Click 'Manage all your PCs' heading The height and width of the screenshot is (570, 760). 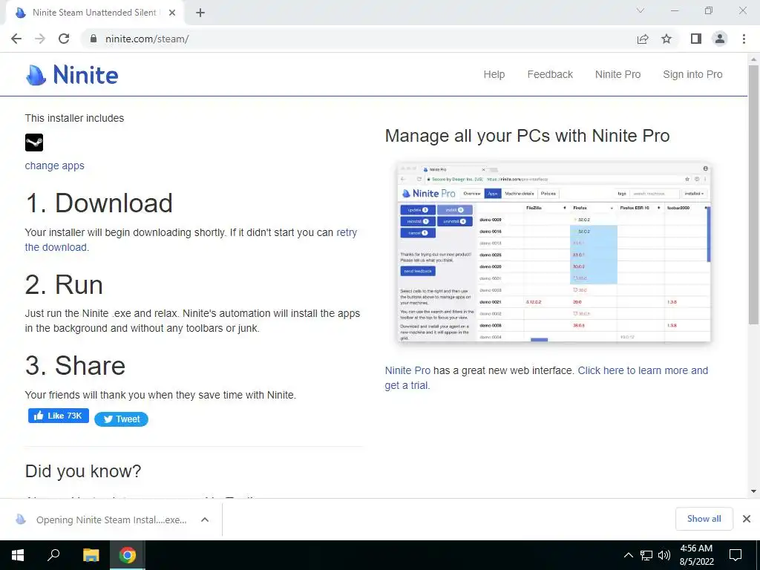528,136
